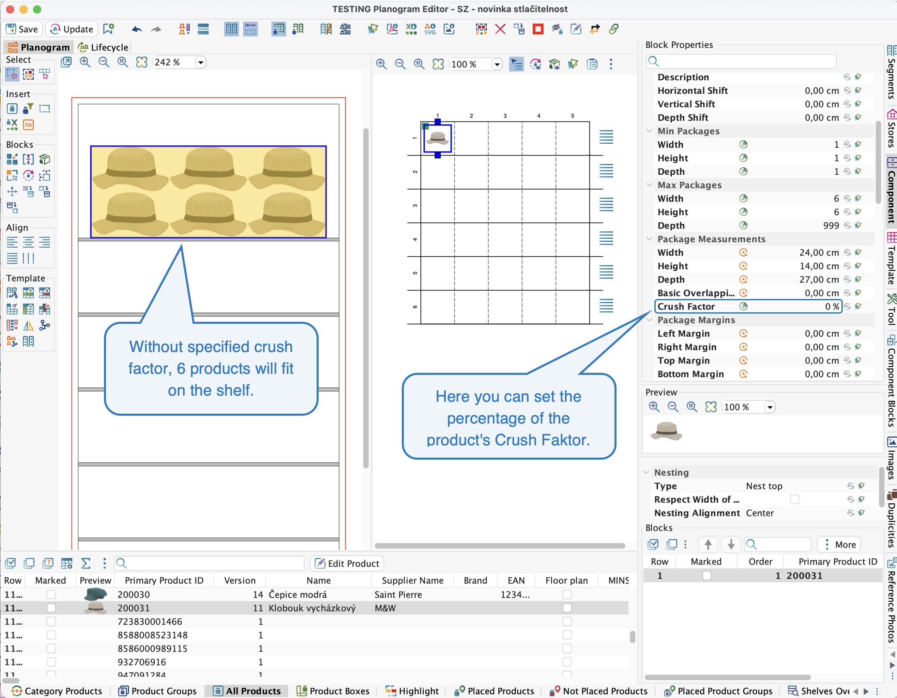The width and height of the screenshot is (897, 698).
Task: Zoom out on the planogram view
Action: [104, 62]
